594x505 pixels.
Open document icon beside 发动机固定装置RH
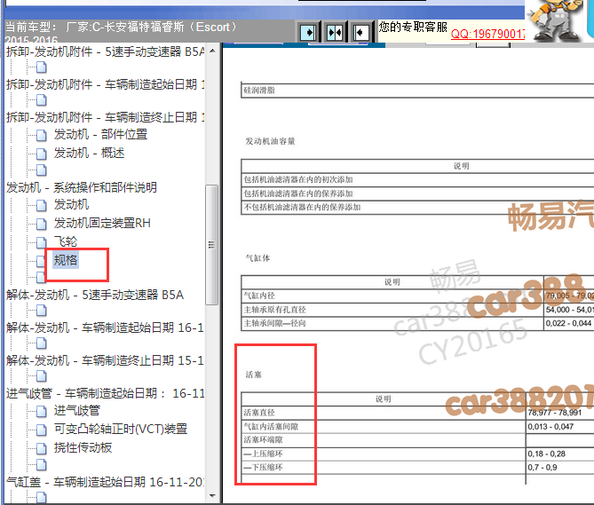42,224
